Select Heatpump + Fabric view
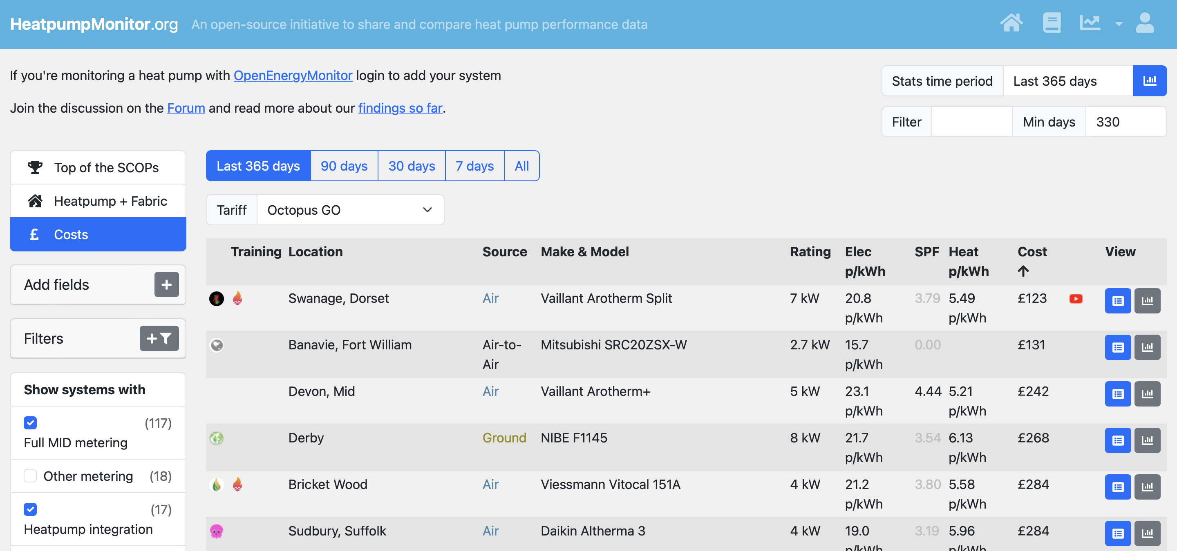 (x=98, y=201)
